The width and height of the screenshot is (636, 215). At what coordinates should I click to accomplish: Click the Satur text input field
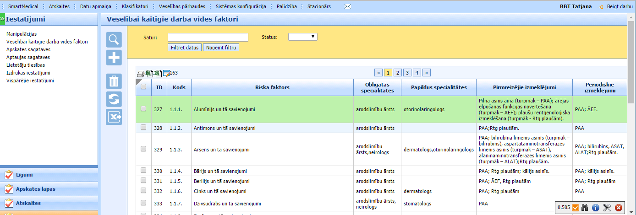(208, 37)
